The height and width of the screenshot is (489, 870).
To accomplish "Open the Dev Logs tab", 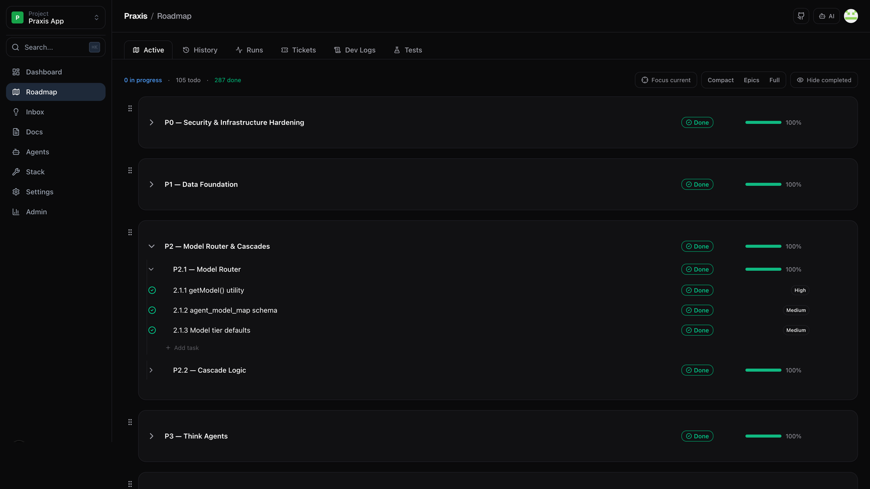I will (355, 49).
